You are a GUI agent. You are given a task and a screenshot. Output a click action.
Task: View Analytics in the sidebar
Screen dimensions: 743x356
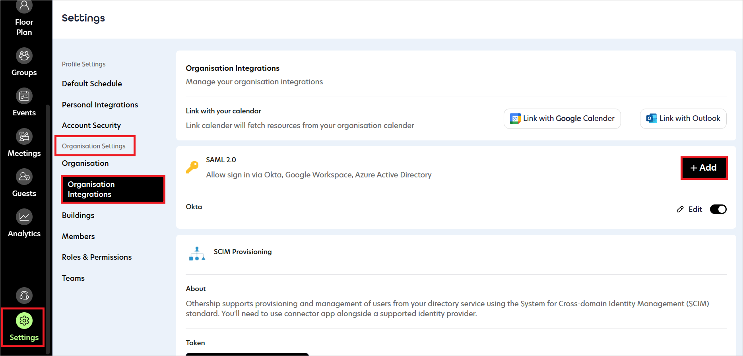click(x=24, y=224)
